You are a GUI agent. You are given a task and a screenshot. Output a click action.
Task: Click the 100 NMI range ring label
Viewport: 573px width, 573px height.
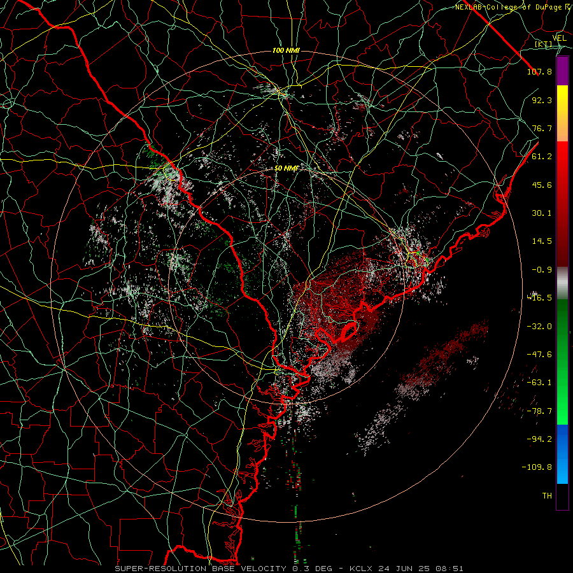286,50
